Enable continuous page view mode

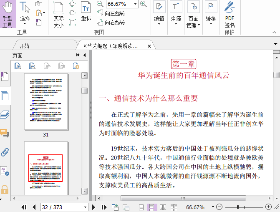152,207
